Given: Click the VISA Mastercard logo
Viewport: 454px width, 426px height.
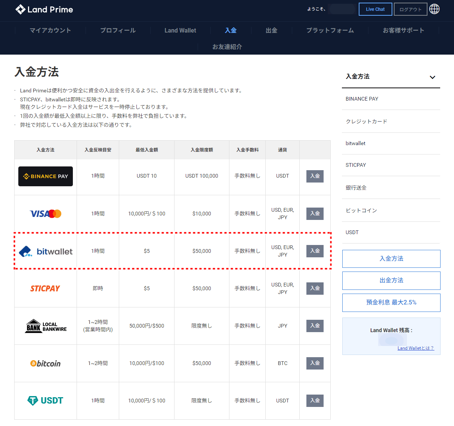Looking at the screenshot, I should (x=46, y=214).
